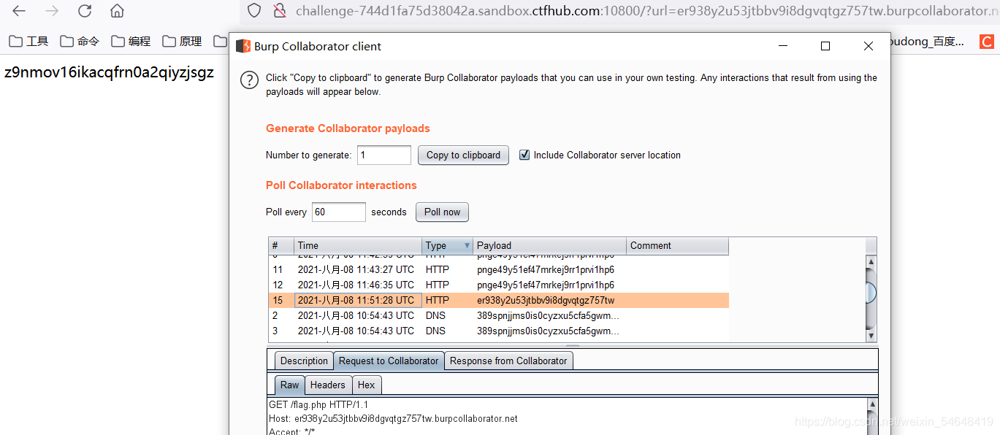
Task: Click the Burp Collaborator window logo icon
Action: point(243,46)
